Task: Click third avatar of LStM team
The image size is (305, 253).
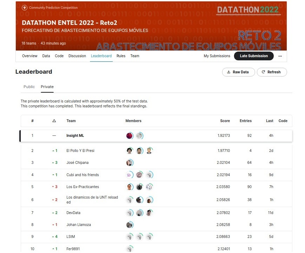Action: pos(149,237)
